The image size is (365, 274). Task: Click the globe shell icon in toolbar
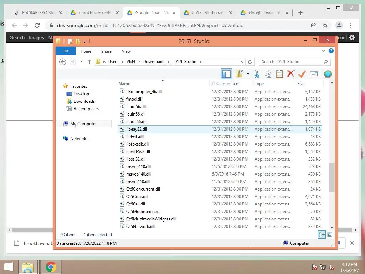(328, 74)
